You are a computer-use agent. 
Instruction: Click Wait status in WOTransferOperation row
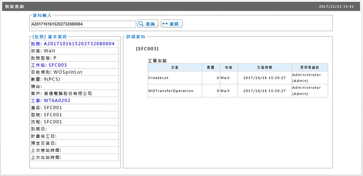point(229,91)
